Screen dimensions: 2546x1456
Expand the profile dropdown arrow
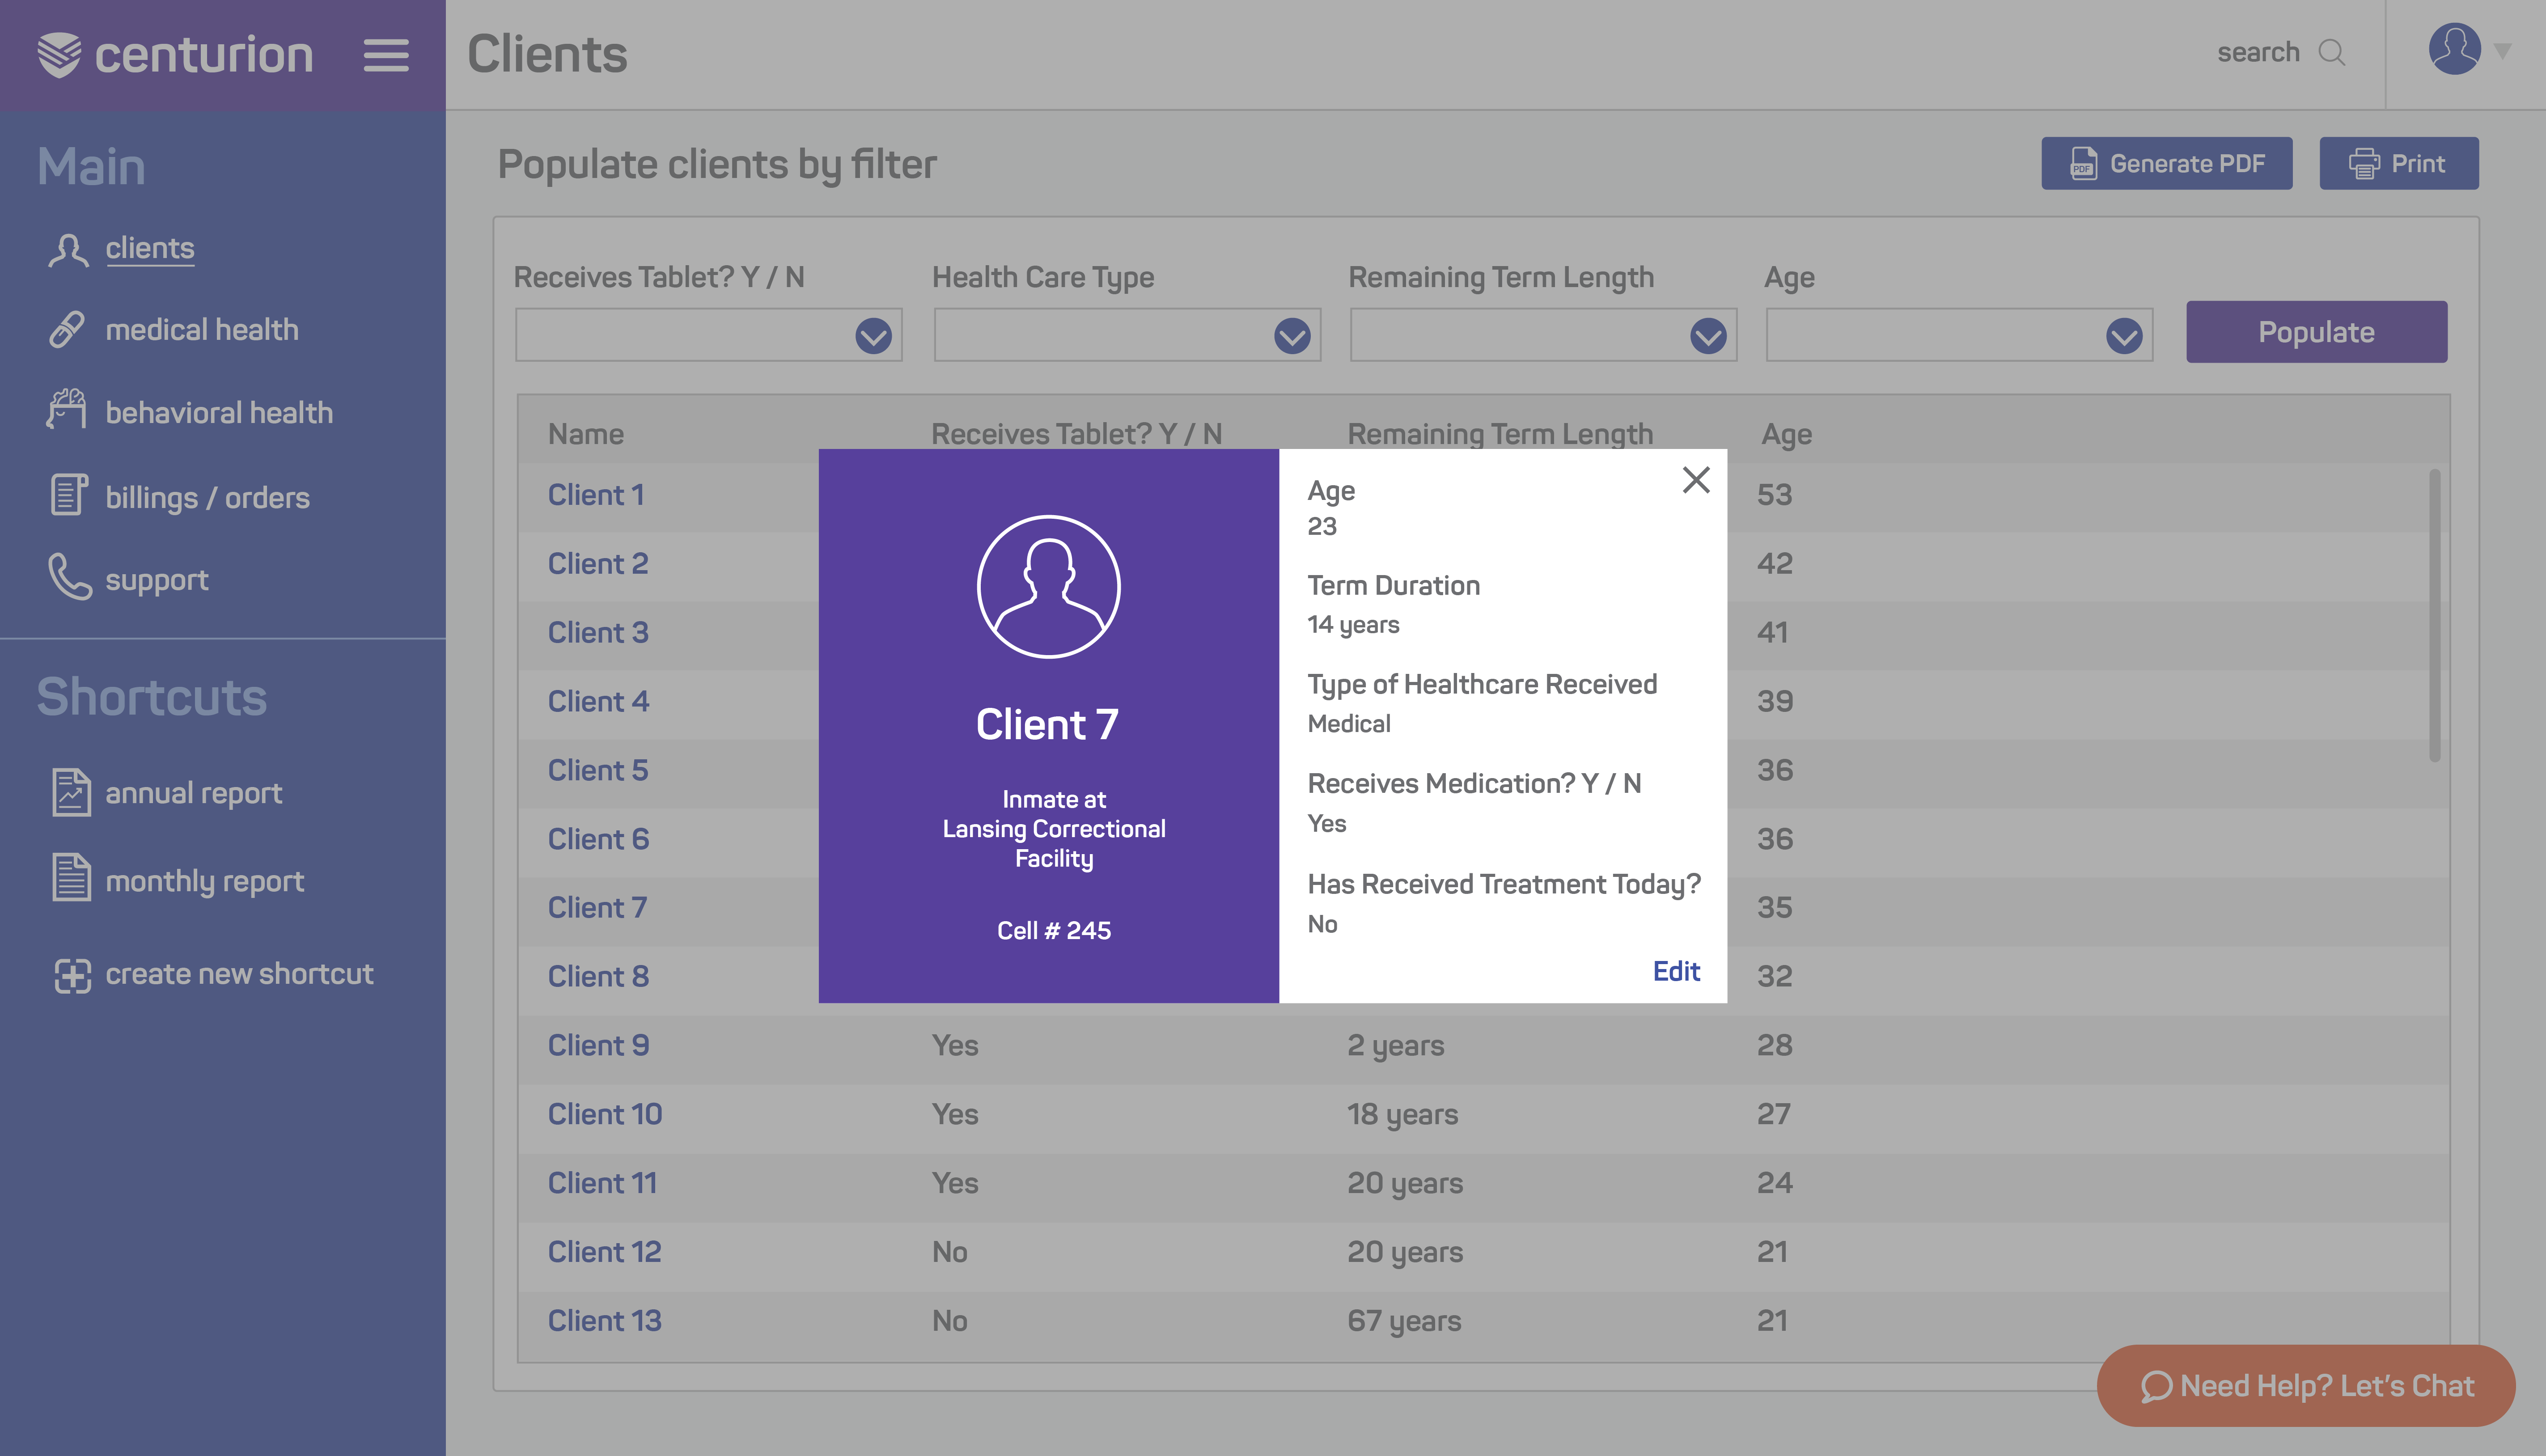point(2503,51)
